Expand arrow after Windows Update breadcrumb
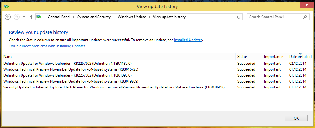 pyautogui.click(x=150, y=17)
